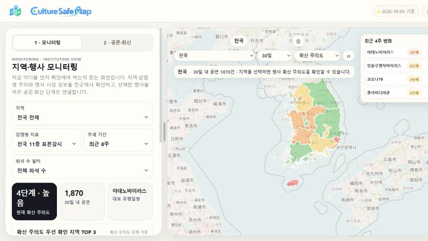Viewport: 428px width, 241px height.
Task: Select the 1,870 30일 내 공연 card
Action: [82, 201]
